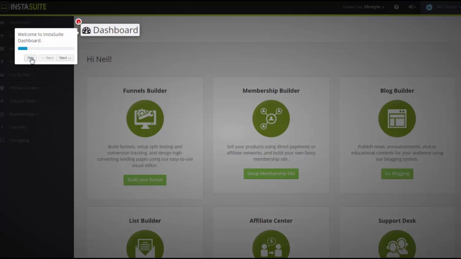Click the InstaSuite logo

click(24, 7)
